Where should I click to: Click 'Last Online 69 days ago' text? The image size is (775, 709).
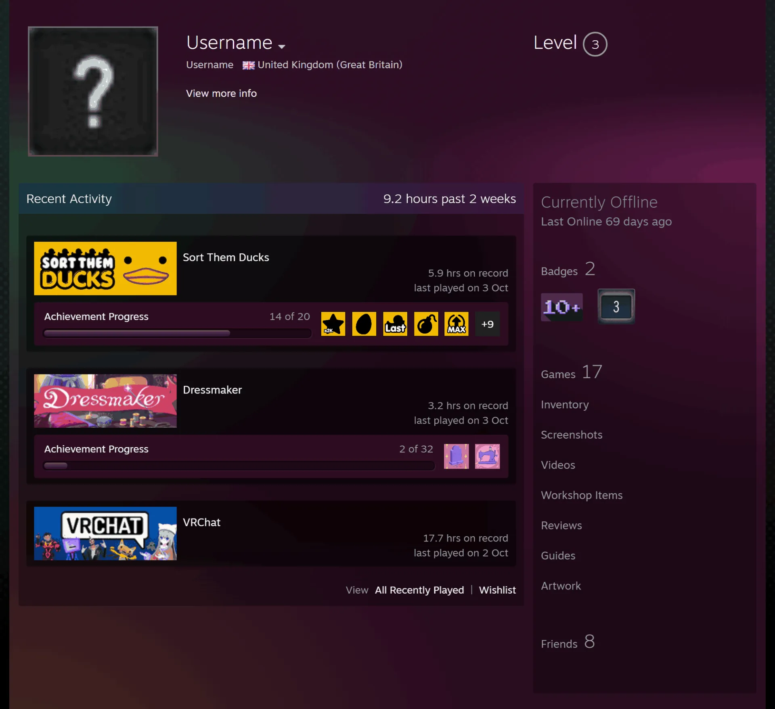click(x=606, y=222)
